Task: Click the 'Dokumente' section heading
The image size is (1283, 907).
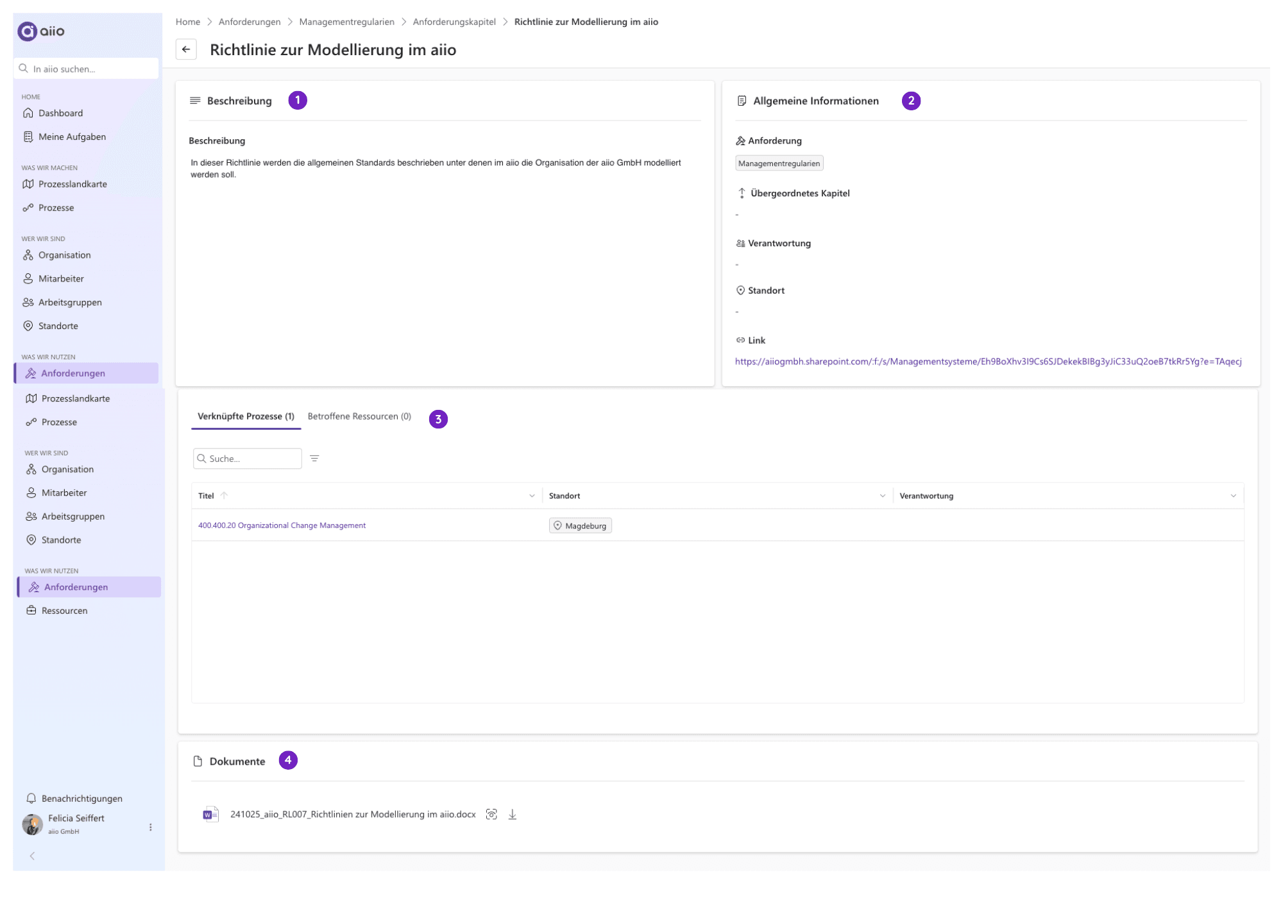Action: tap(237, 761)
